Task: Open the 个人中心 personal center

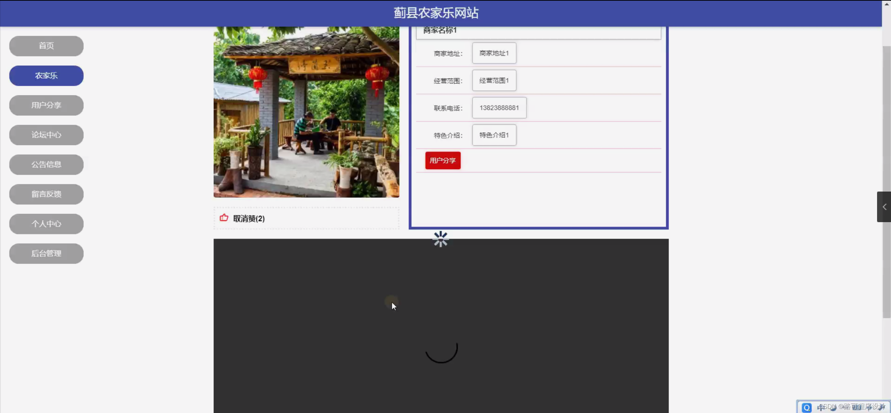Action: tap(46, 224)
